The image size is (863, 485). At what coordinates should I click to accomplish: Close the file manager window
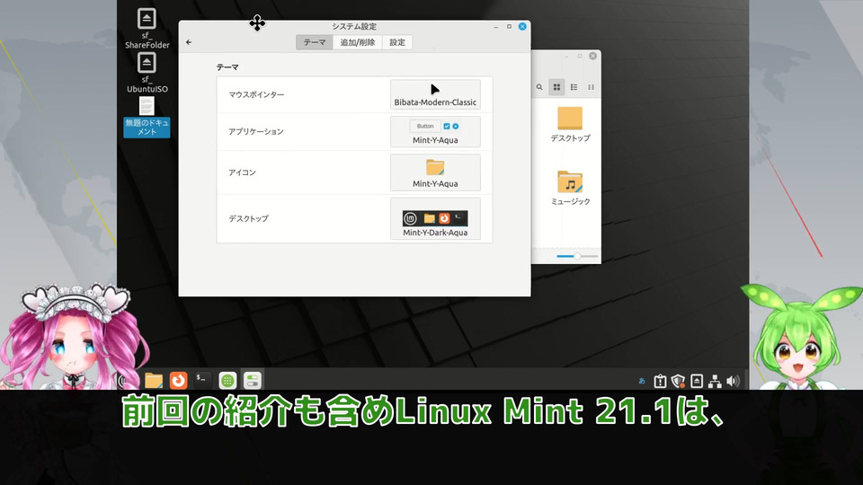click(x=592, y=56)
